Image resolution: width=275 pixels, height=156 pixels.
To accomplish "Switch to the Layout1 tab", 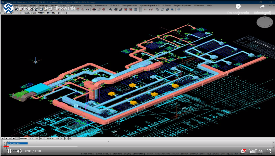I will click(50, 138).
